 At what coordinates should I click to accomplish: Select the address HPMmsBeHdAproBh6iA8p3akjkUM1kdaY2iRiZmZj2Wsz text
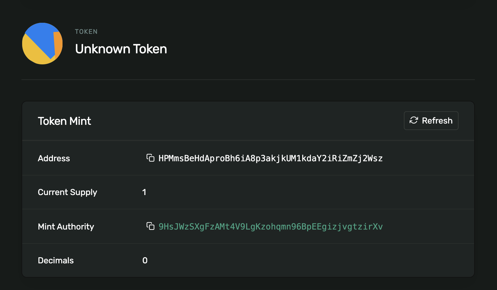270,158
